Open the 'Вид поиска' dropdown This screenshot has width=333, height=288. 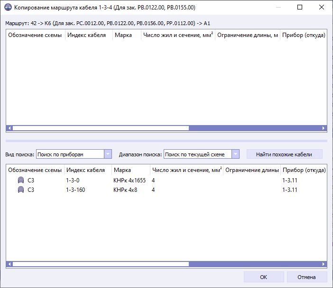point(108,154)
